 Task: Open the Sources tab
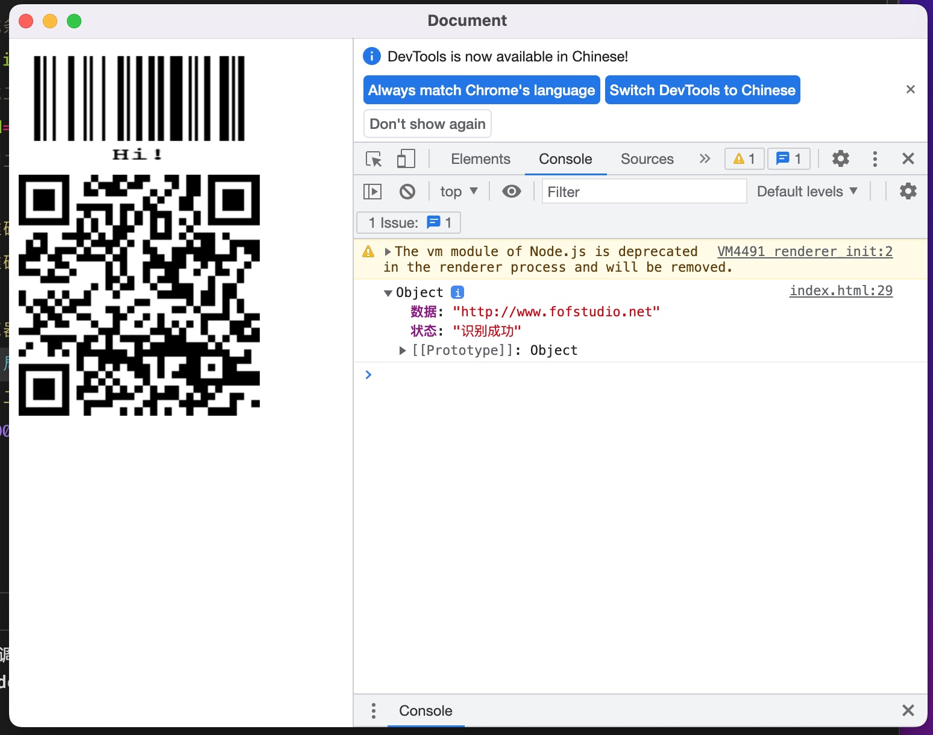click(x=647, y=159)
